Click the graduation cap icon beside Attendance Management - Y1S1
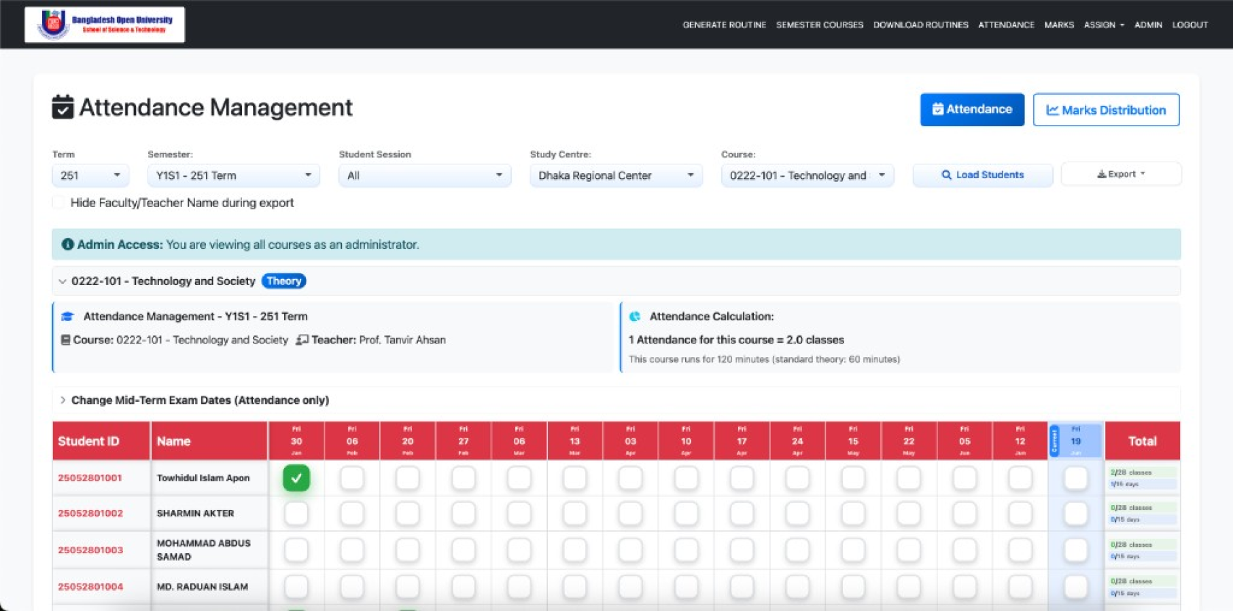 point(67,316)
